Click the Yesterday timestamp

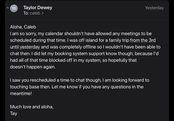[154, 8]
